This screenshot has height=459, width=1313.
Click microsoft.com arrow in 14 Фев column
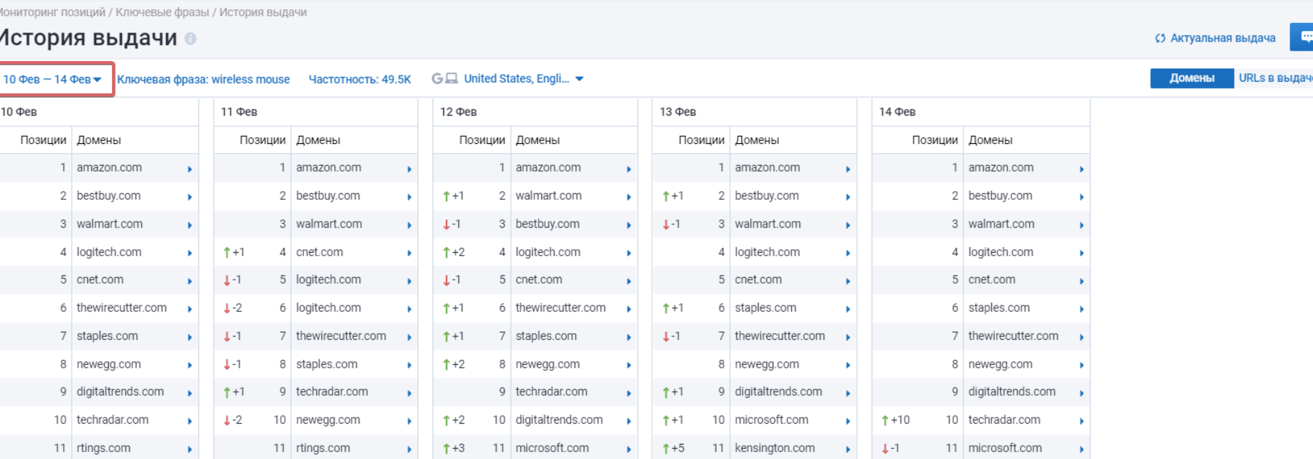pyautogui.click(x=1081, y=449)
